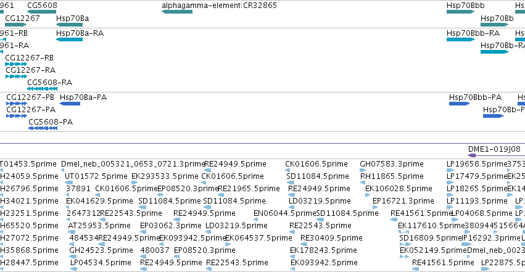Click the EK178243.5prime EST label
Screen dimensions: 525x272
pyautogui.click(x=323, y=250)
